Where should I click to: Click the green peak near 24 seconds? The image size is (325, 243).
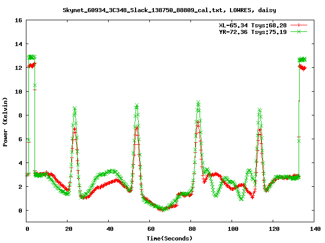pos(75,108)
